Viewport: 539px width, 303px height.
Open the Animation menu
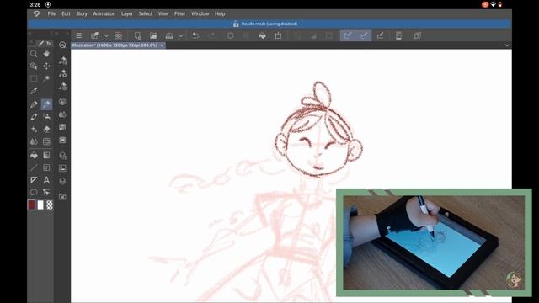tap(104, 13)
